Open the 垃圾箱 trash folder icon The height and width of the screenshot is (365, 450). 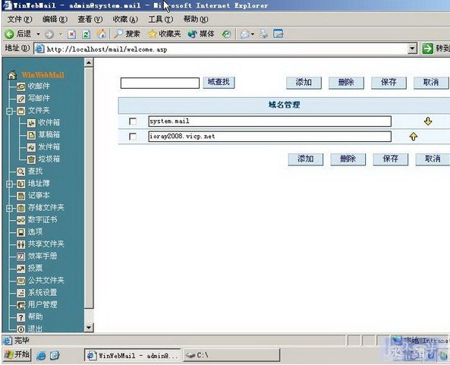(31, 159)
